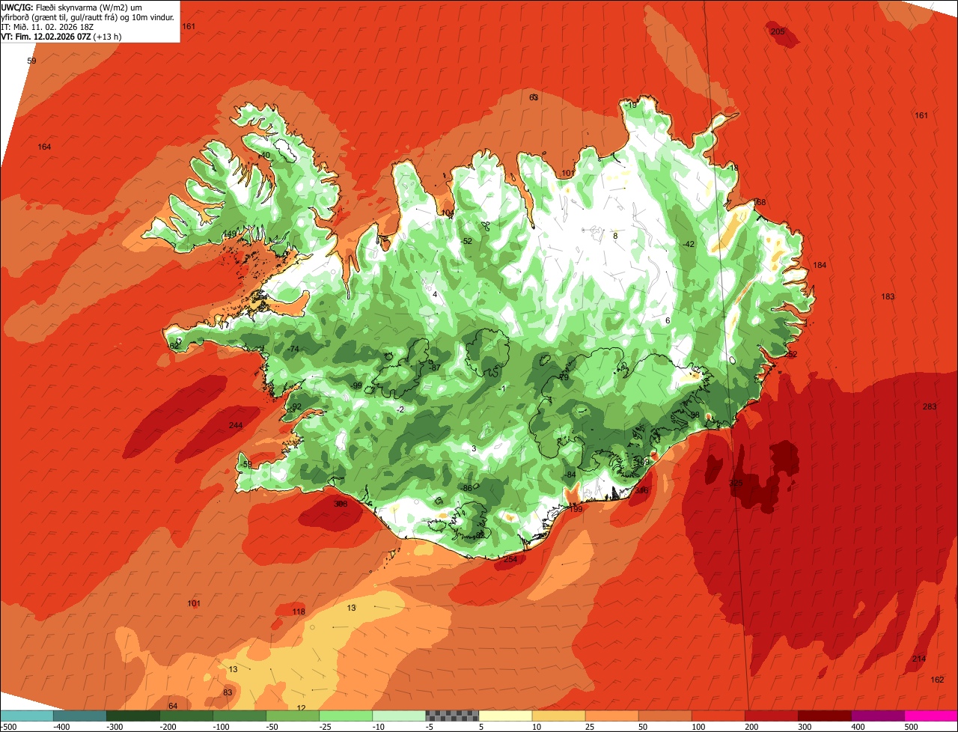Image resolution: width=958 pixels, height=732 pixels.
Task: Click the '164' value over the ocean
Action: tap(44, 147)
